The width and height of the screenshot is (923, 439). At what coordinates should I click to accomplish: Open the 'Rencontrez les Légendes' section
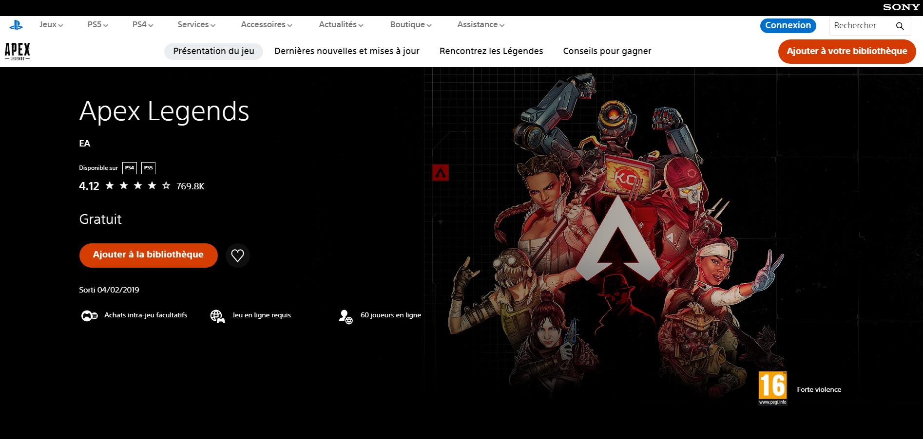[x=491, y=51]
